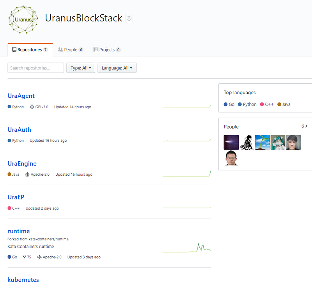Click the report icon beside UranusBlockStack
312x284 pixels.
(x=129, y=18)
